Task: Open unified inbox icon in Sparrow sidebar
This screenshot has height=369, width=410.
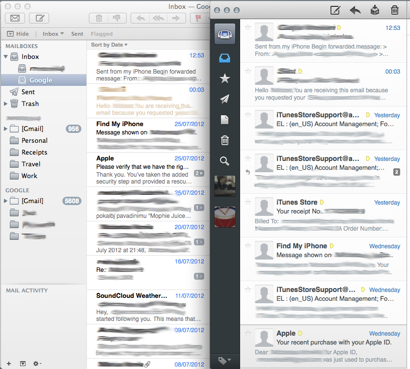Action: click(x=224, y=34)
